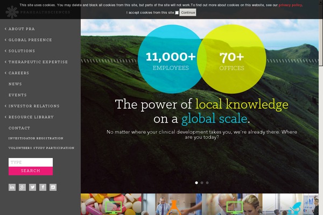Click the pink Search button
Screen dimensions: 323x215
(x=31, y=171)
